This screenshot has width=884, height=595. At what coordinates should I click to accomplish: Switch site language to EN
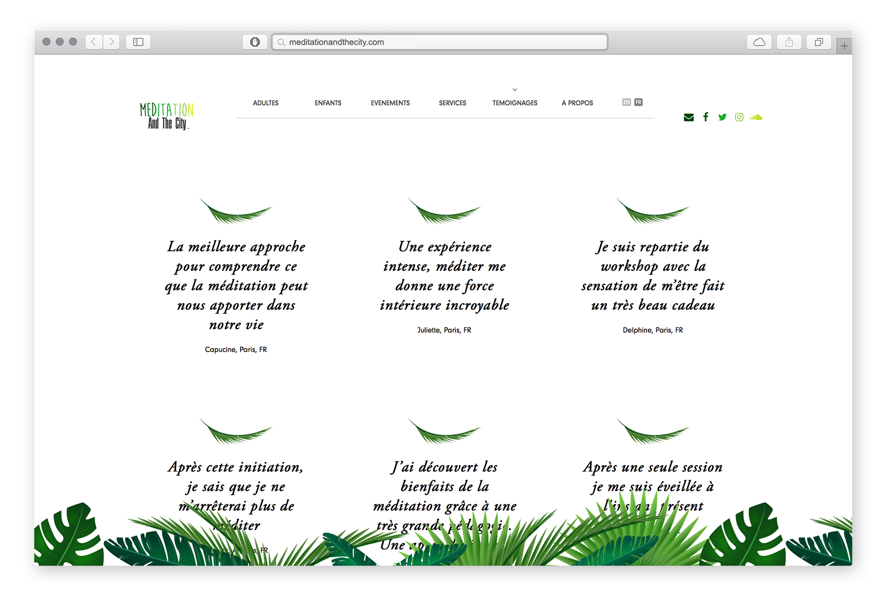(627, 102)
